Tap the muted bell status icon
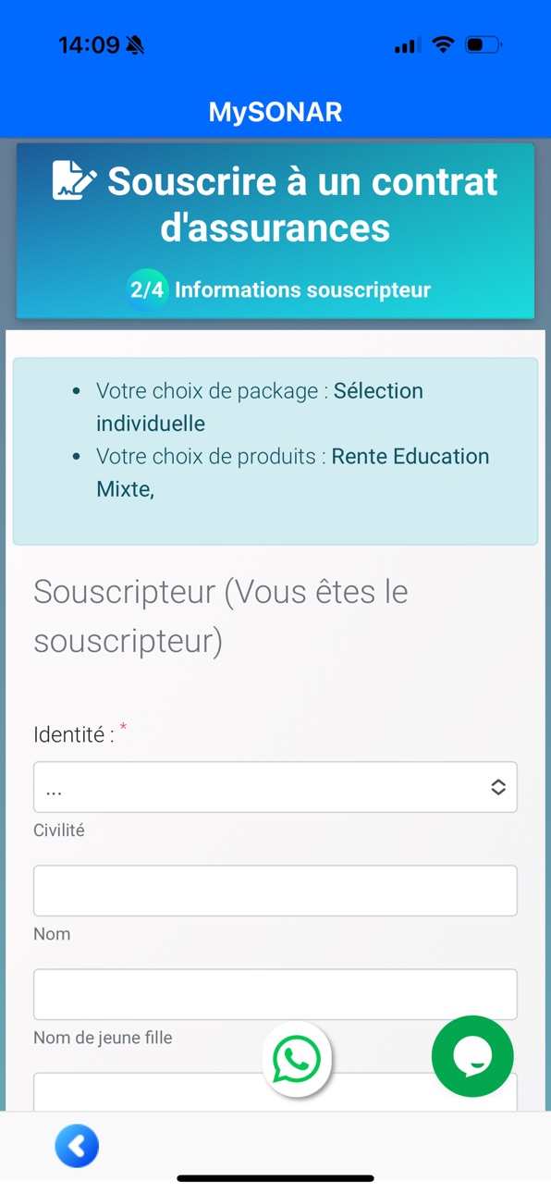Image resolution: width=551 pixels, height=1193 pixels. (136, 44)
